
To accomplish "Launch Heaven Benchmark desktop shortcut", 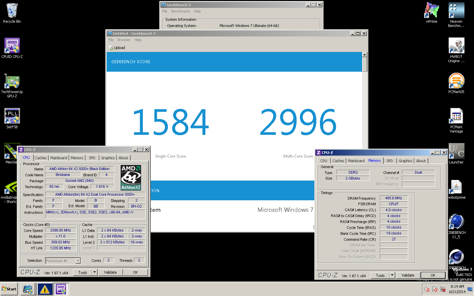I will point(456,15).
